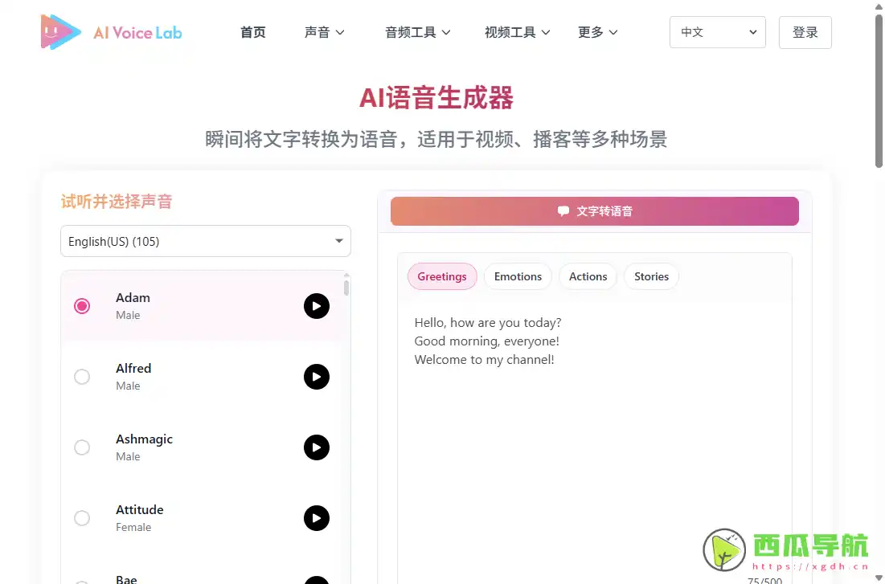Select the Ashmagic voice radio button
The image size is (885, 584).
(x=82, y=447)
